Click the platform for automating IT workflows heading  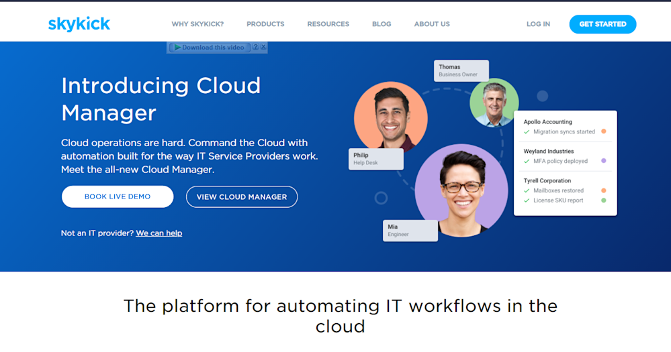point(341,316)
